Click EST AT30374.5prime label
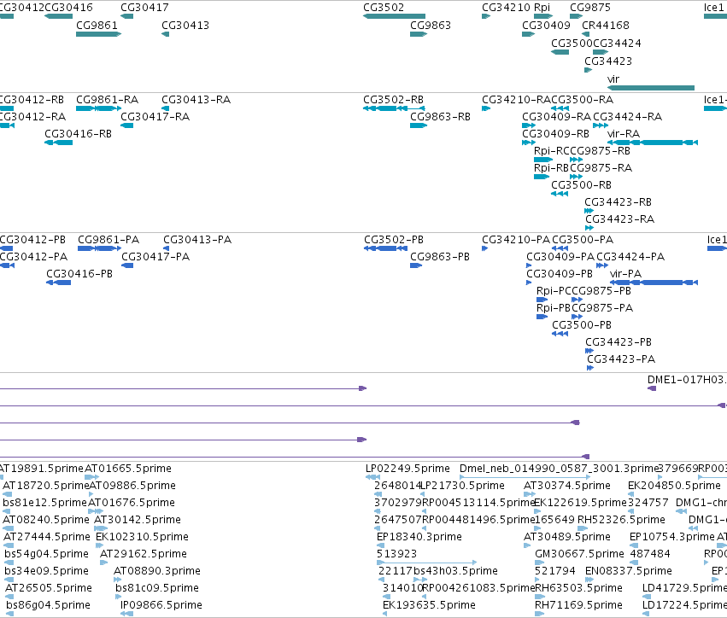 (567, 485)
